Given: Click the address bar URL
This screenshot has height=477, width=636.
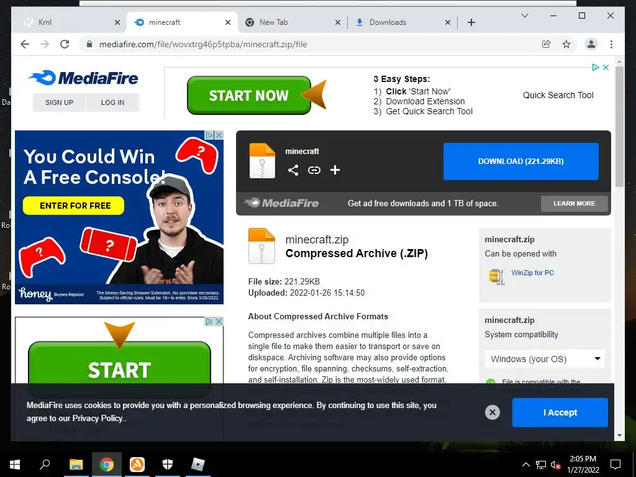Looking at the screenshot, I should 203,44.
